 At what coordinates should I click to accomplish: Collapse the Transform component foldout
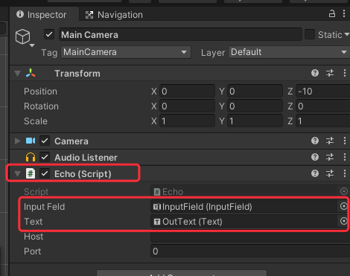(x=17, y=74)
